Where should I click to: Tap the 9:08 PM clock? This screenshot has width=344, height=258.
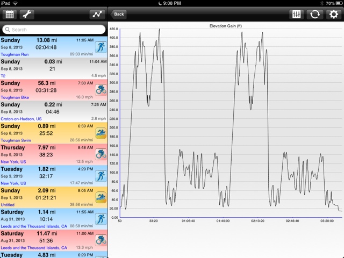(x=172, y=3)
